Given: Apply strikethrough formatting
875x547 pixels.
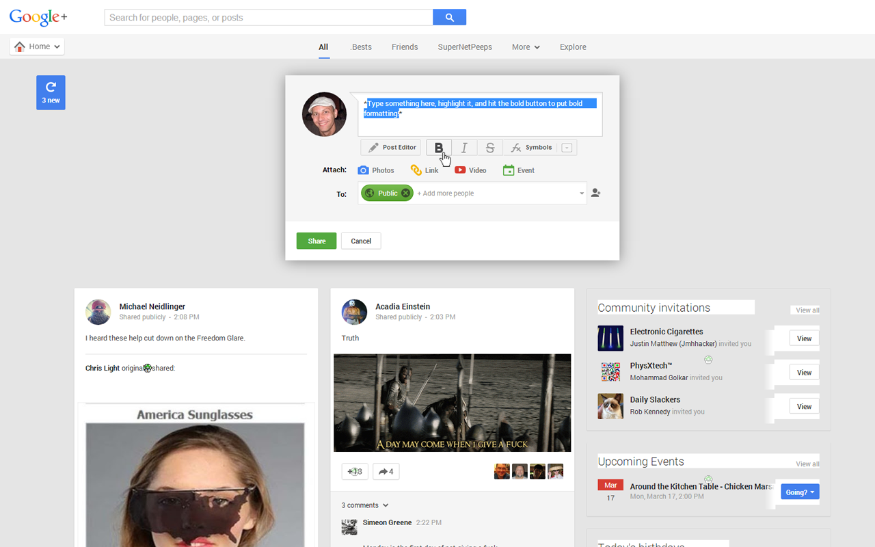Looking at the screenshot, I should tap(489, 147).
